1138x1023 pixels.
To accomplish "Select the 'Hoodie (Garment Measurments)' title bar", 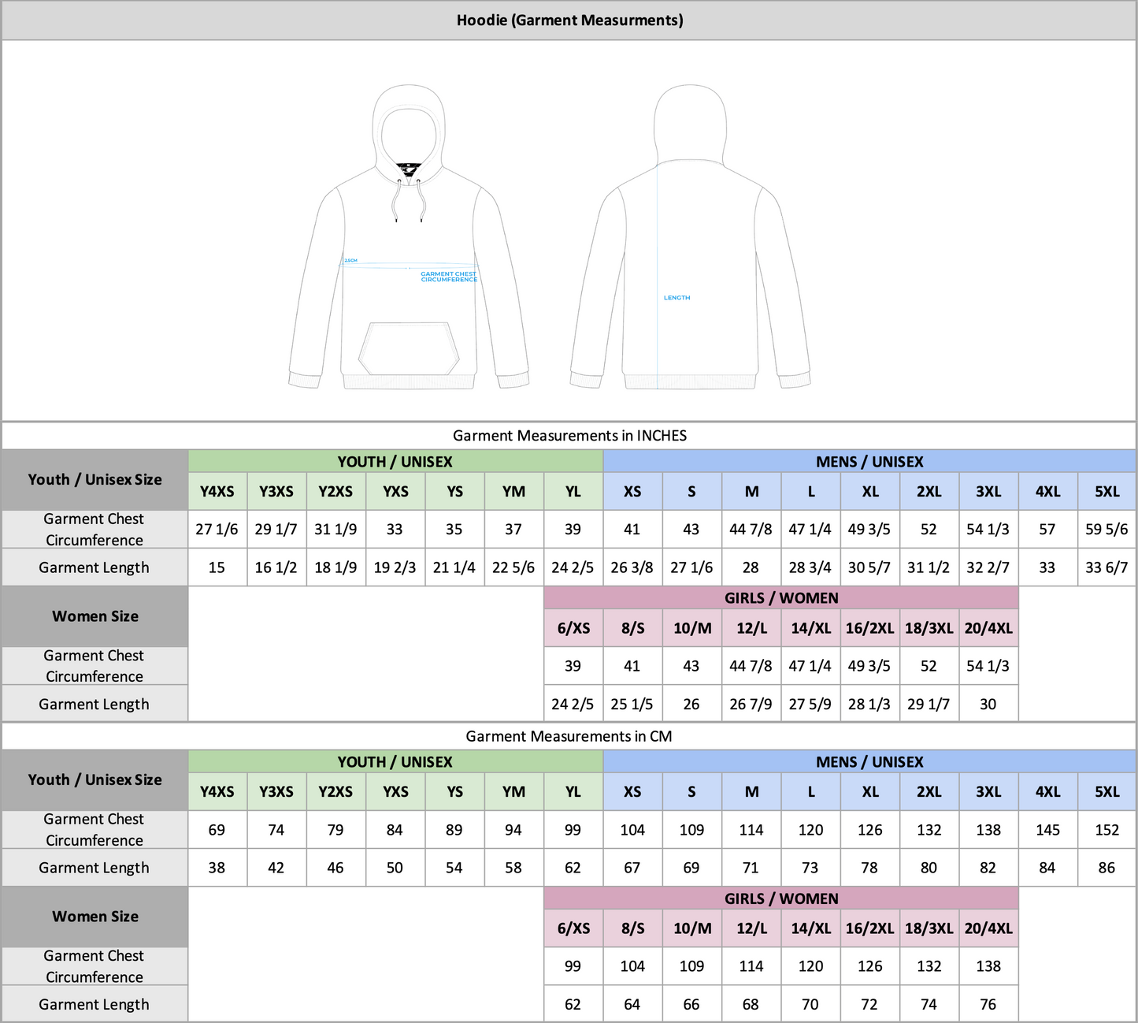I will (569, 20).
